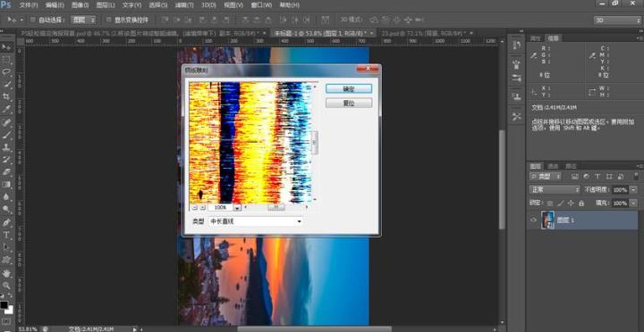This screenshot has width=644, height=332.
Task: Select the Lasso tool
Action: point(6,71)
